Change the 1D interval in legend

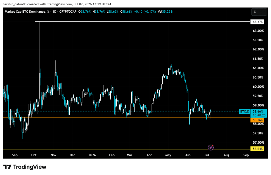pos(55,12)
